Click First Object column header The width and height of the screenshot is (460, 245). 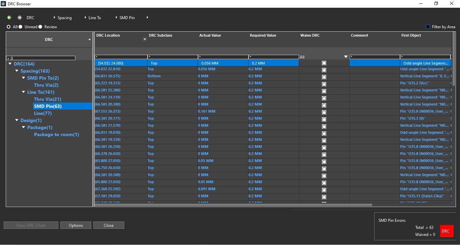[411, 35]
